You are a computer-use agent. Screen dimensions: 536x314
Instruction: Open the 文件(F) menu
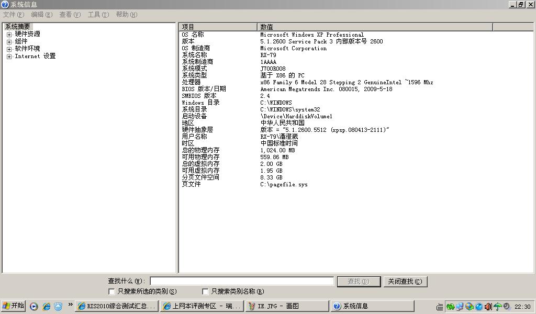[x=13, y=14]
